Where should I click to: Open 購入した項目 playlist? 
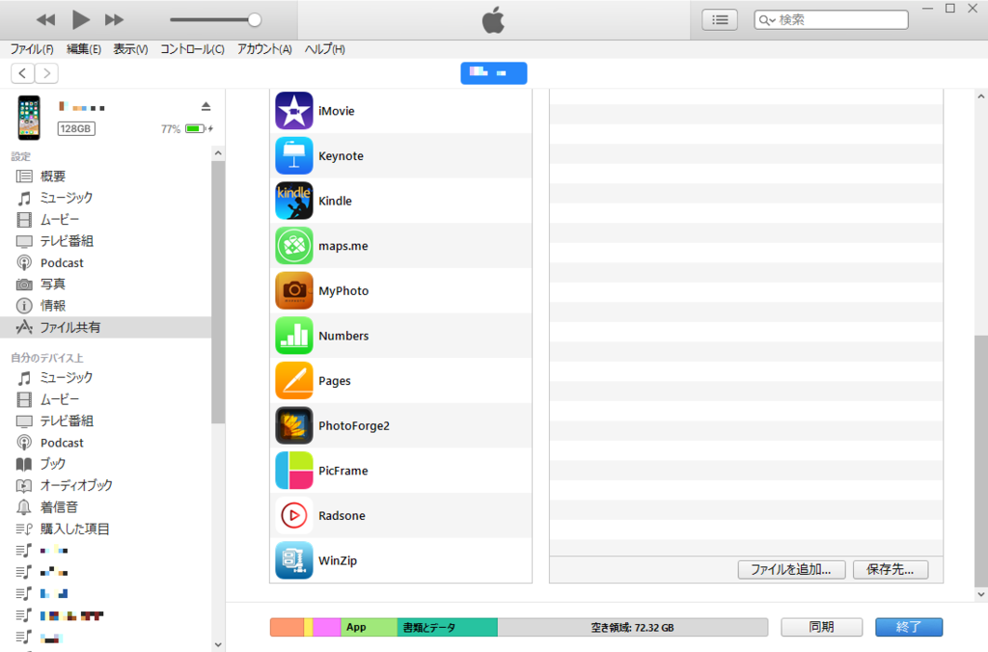click(x=106, y=530)
